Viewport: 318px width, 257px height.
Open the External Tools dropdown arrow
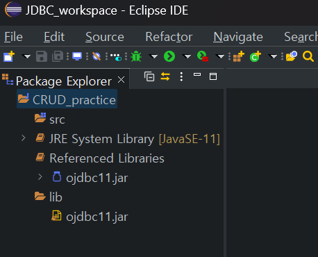[x=220, y=56]
